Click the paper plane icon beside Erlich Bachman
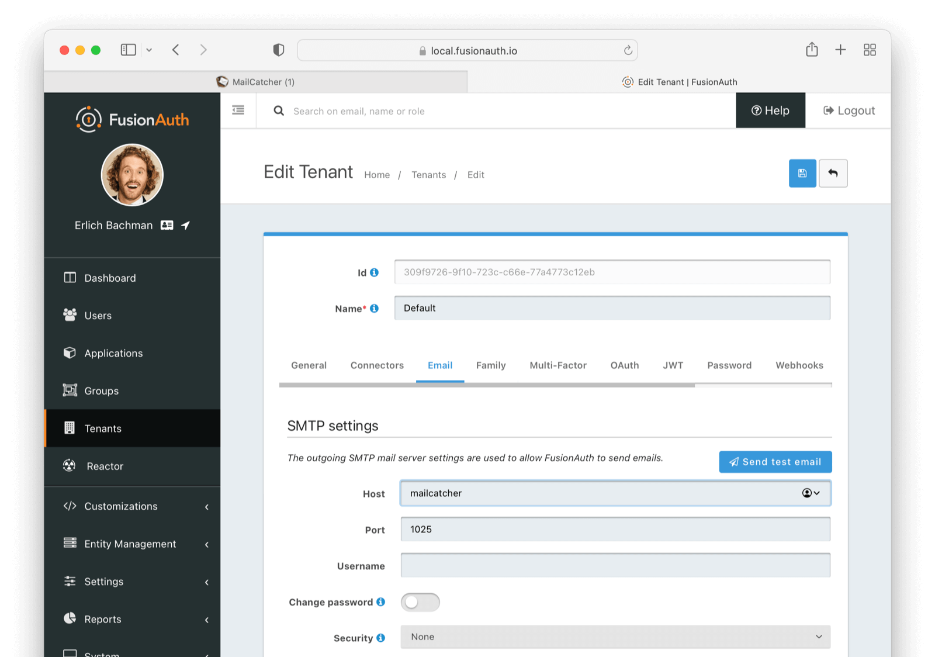 [185, 225]
